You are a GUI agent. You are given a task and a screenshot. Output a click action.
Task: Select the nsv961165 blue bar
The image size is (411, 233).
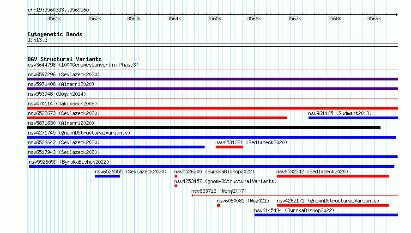[x=353, y=118]
